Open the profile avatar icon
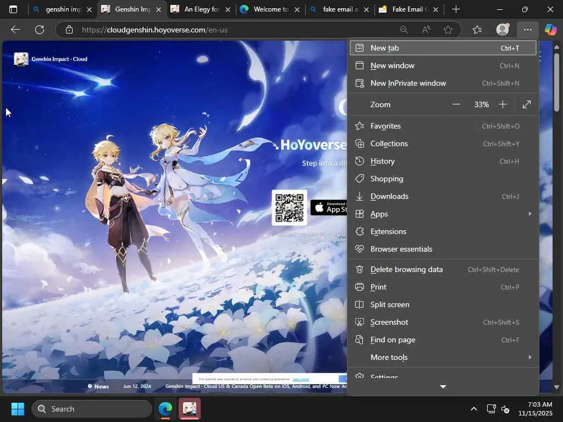563x422 pixels. [x=503, y=30]
